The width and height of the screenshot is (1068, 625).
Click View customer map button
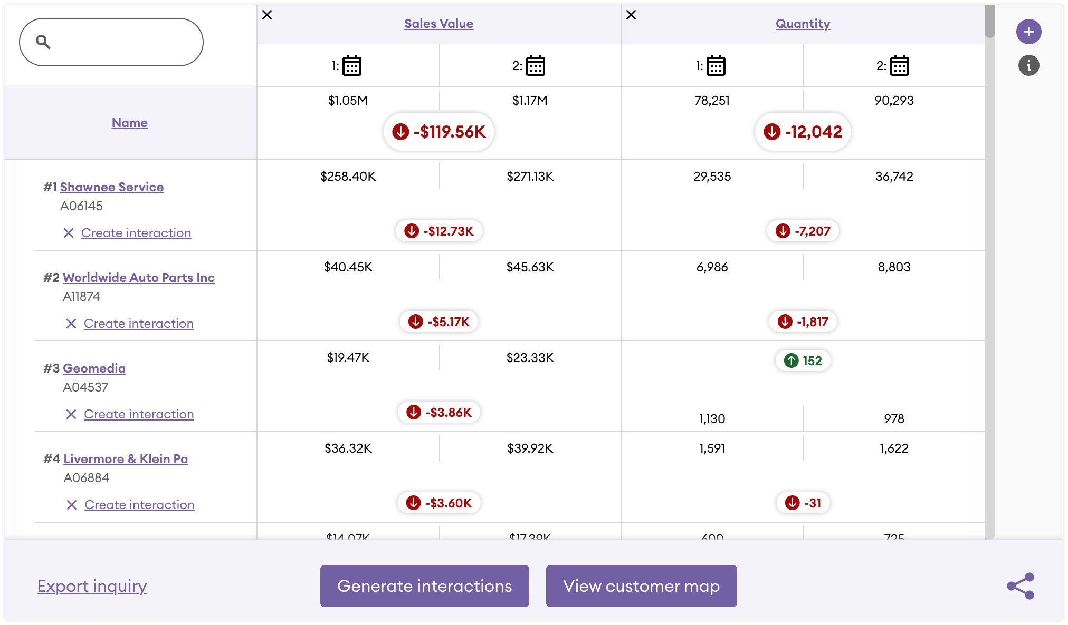(x=641, y=586)
